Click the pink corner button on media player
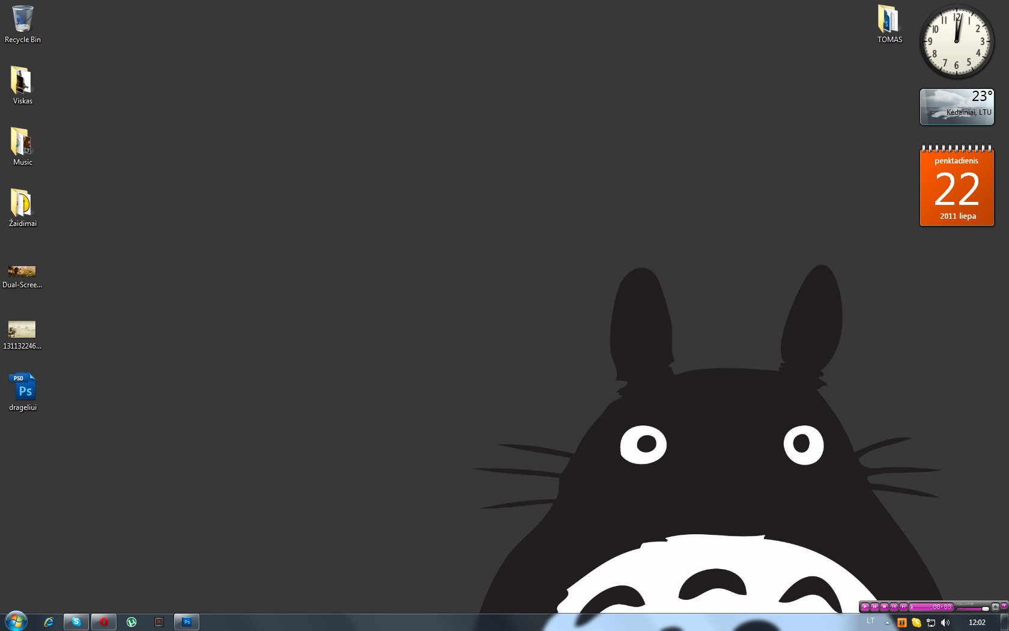The width and height of the screenshot is (1009, 631). [1004, 606]
